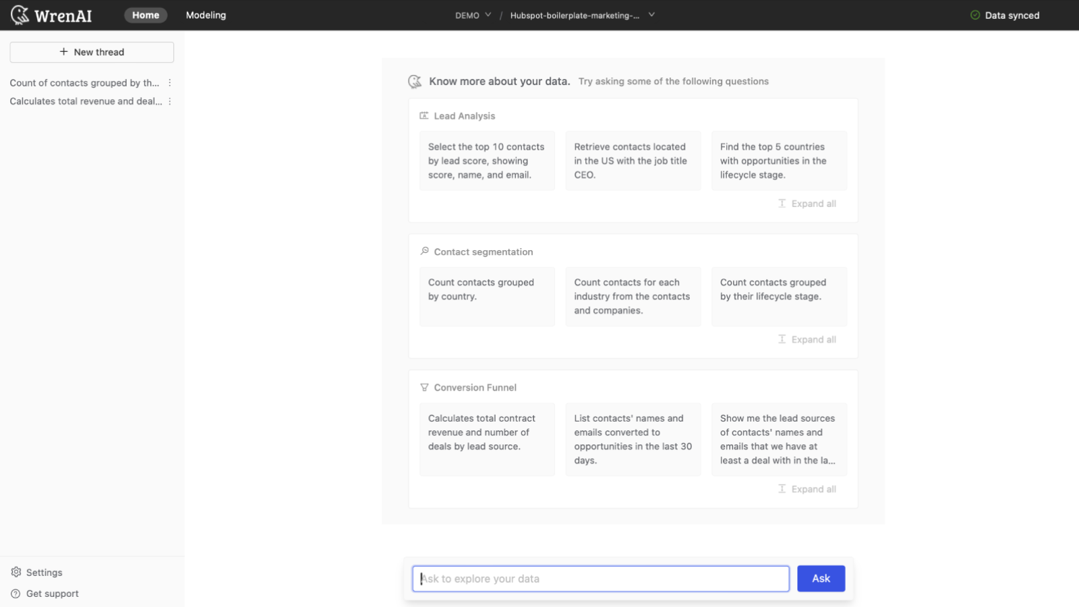
Task: Click the Ask to explore your data field
Action: (600, 578)
